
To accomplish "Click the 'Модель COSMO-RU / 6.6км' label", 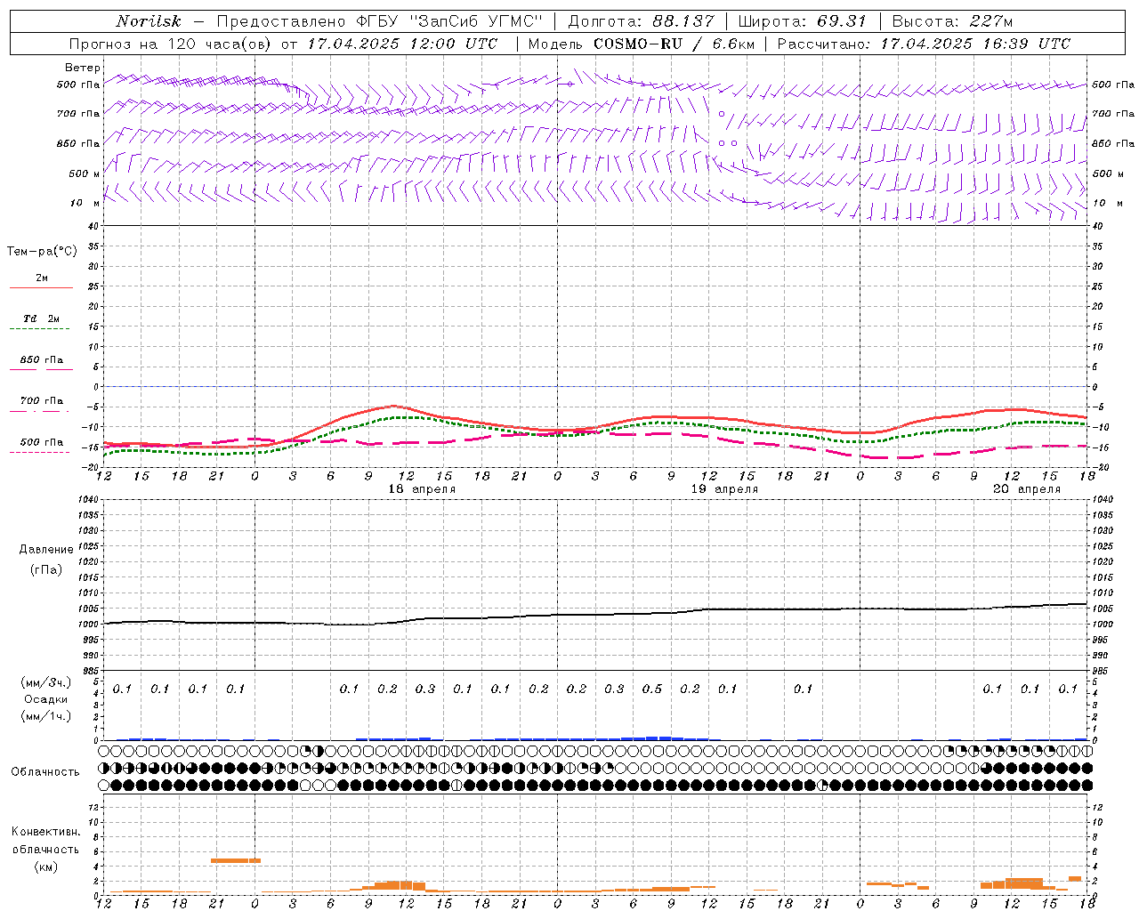I will click(x=641, y=44).
